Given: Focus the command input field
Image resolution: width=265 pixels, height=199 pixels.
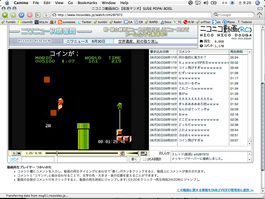Looking at the screenshot, I should click(38, 160).
